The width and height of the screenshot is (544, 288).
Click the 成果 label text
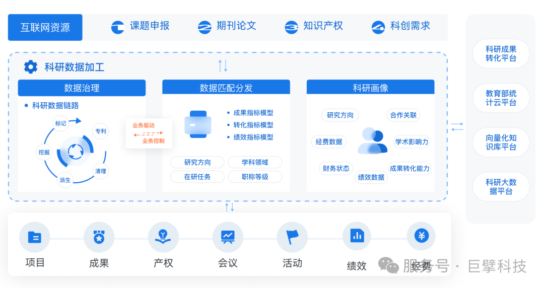tap(99, 263)
